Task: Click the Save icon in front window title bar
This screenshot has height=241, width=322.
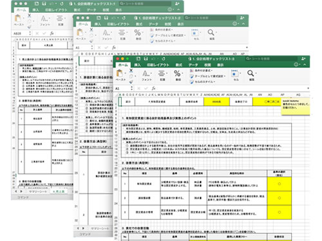Action: tap(146, 58)
